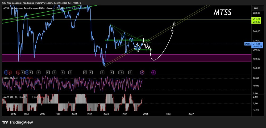
Task: Click the 266,15 green price label
Action: tap(256, 19)
